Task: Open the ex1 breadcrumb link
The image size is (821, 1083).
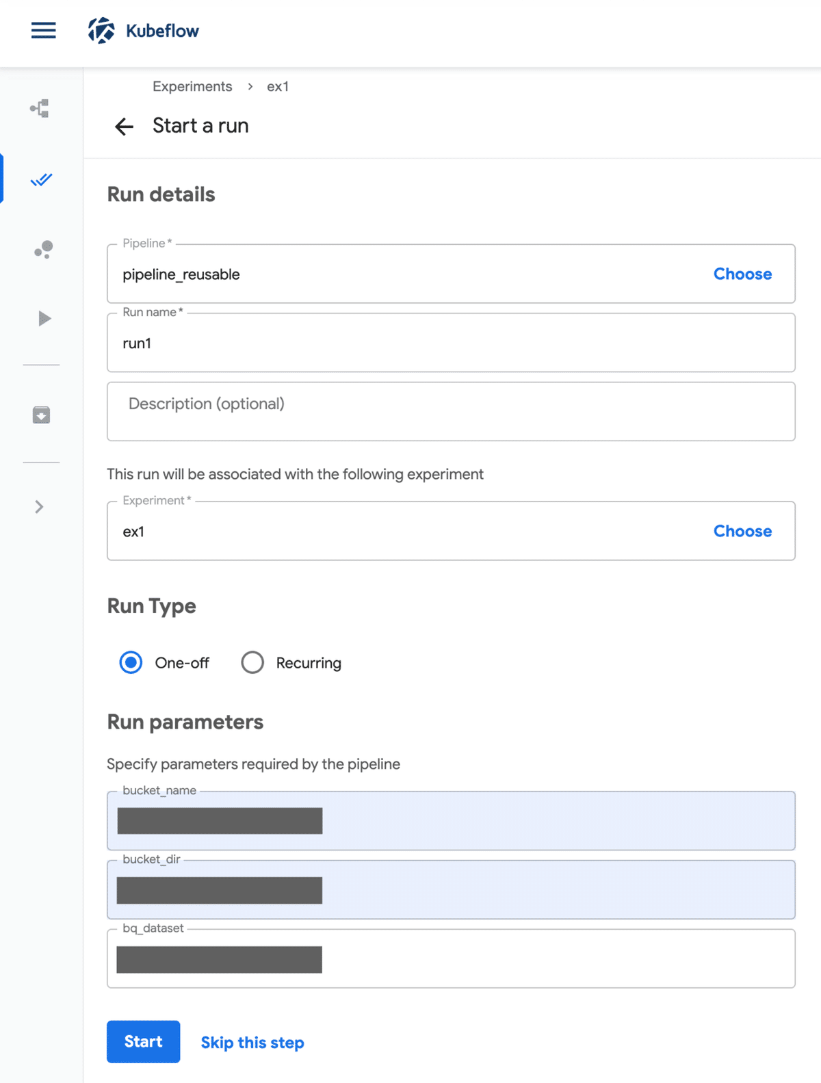Action: [278, 87]
